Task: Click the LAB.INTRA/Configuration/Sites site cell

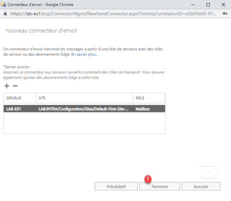Action: click(83, 109)
